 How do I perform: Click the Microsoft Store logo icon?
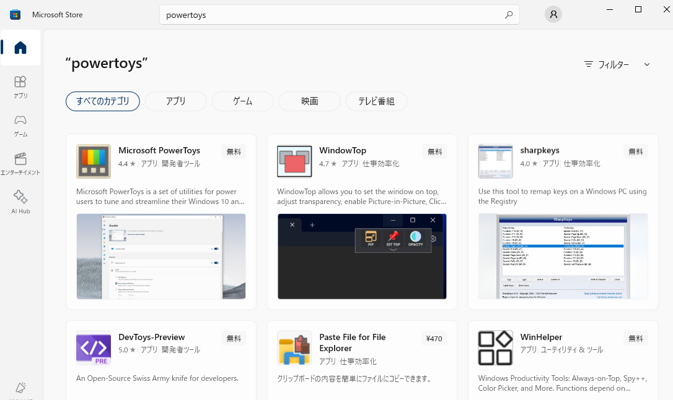pyautogui.click(x=15, y=14)
